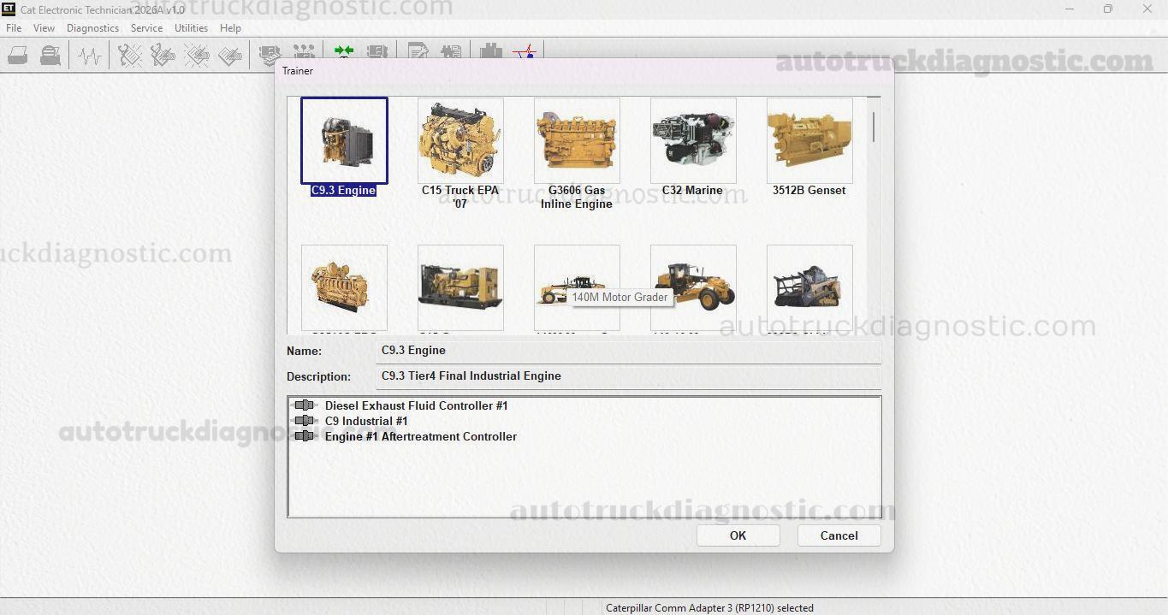Select the G3606 Gas Inline Engine thumbnail
Image resolution: width=1168 pixels, height=615 pixels.
577,140
